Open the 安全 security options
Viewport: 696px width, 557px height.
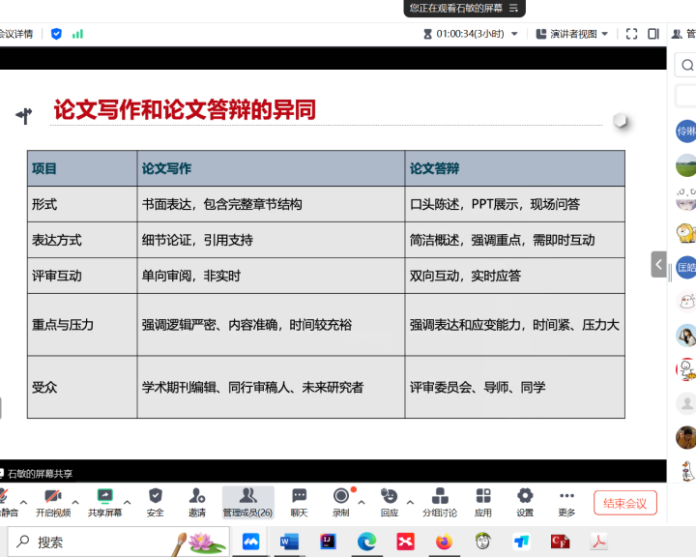(x=155, y=502)
